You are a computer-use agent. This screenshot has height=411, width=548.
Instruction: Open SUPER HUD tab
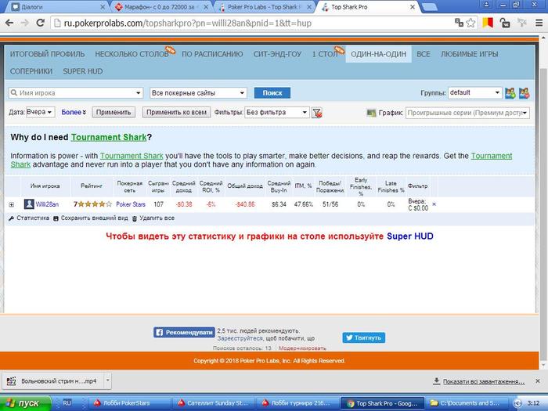coord(83,71)
